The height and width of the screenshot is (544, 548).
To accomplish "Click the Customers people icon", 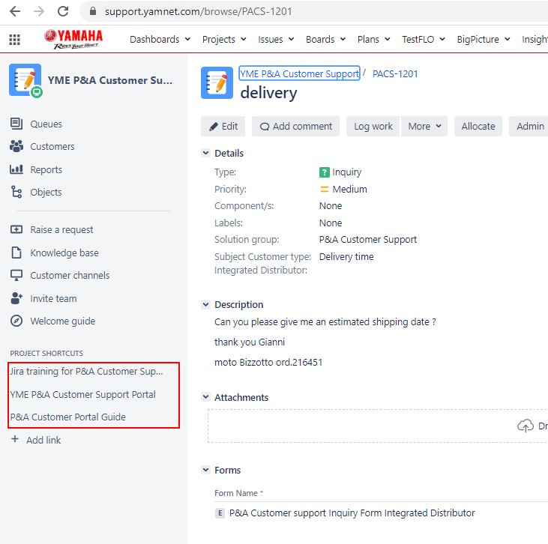I will (16, 146).
